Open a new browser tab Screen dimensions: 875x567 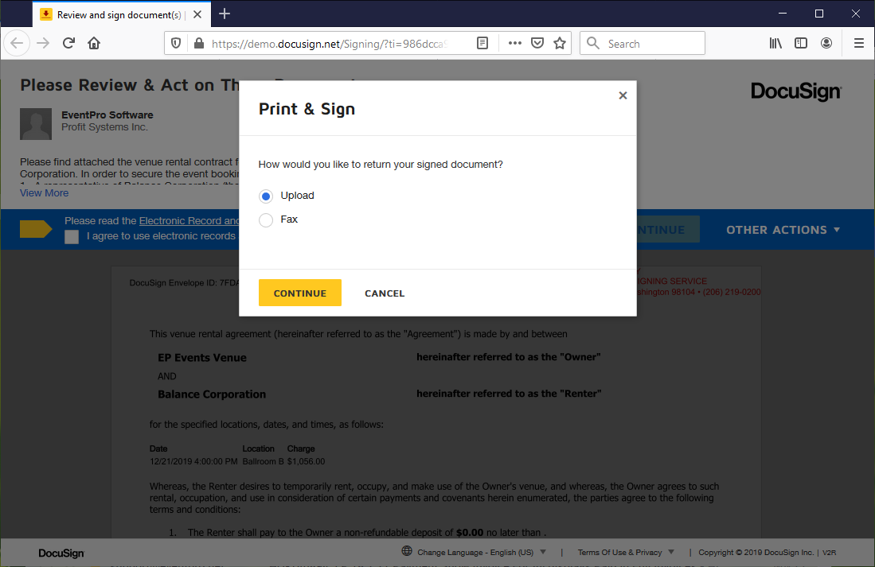coord(225,14)
